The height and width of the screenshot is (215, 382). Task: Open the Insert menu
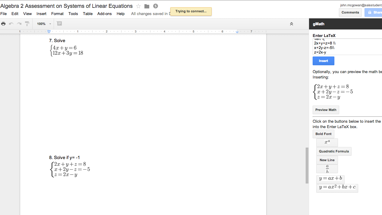point(42,14)
